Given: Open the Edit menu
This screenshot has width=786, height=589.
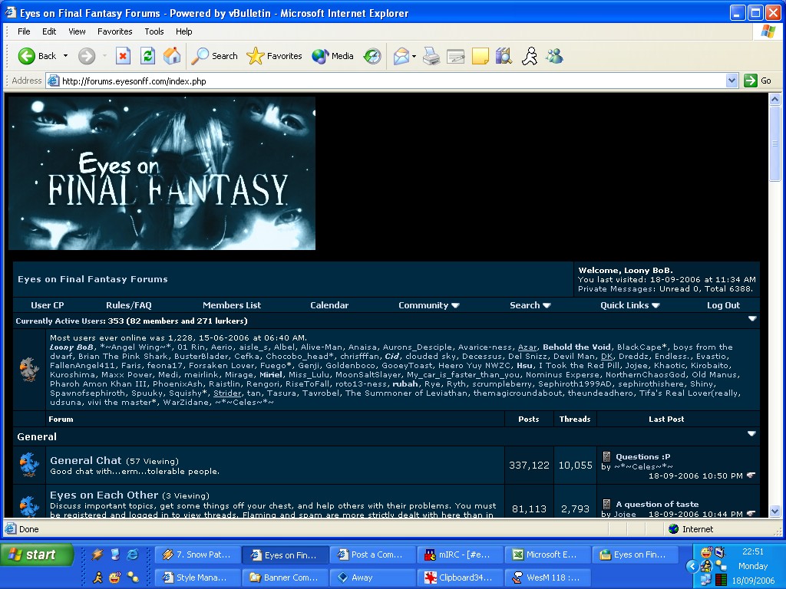Looking at the screenshot, I should tap(49, 31).
